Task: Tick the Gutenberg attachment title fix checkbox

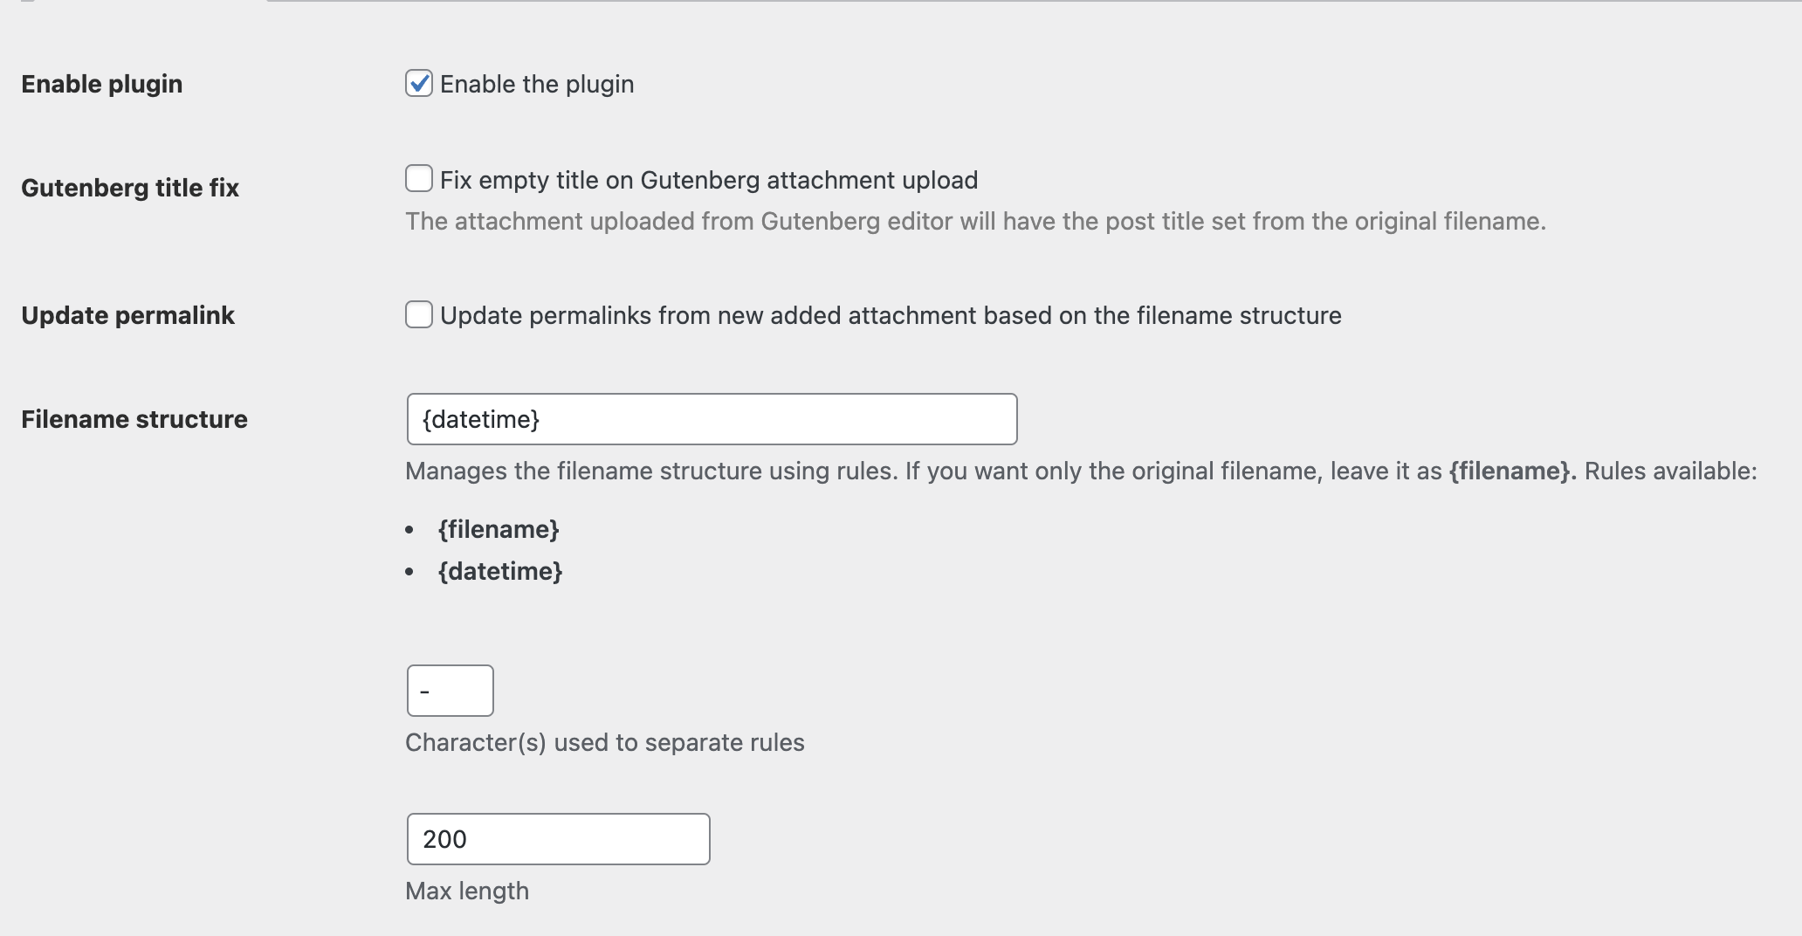Action: coord(419,179)
